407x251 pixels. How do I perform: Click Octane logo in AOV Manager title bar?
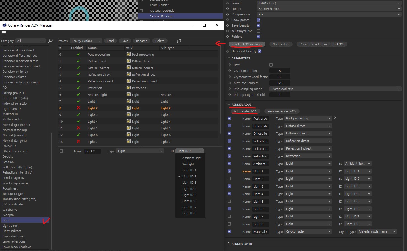(x=4, y=25)
